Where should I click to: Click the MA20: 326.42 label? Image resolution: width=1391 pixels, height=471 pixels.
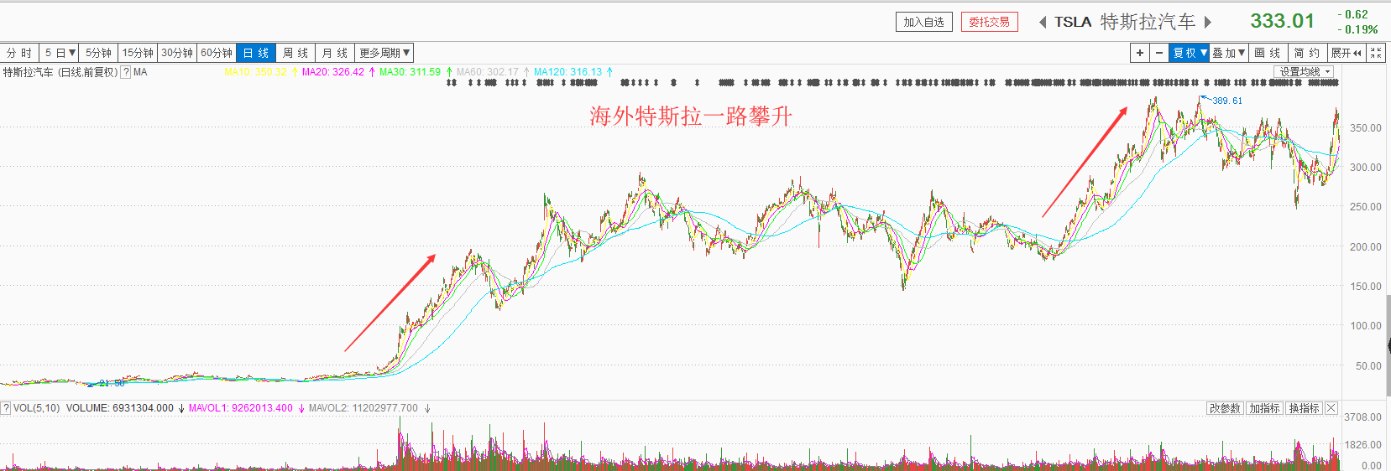click(x=333, y=72)
